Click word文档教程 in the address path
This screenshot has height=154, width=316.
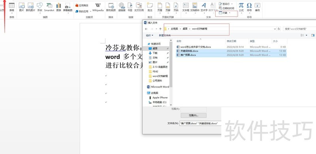[199, 29]
